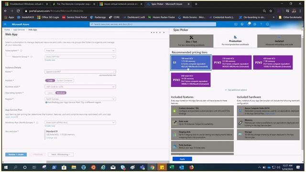This screenshot has width=306, height=172.
Task: Open Chrome menu three dots
Action: click(x=300, y=11)
